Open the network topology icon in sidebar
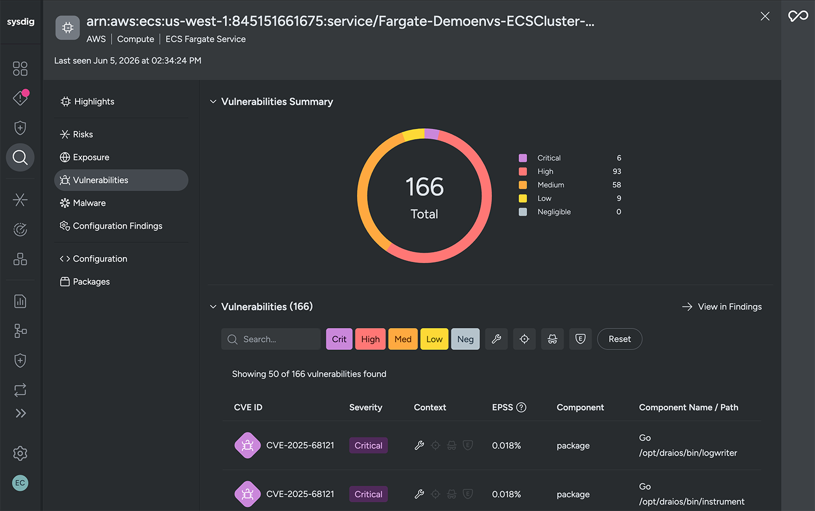Image resolution: width=815 pixels, height=511 pixels. coord(20,331)
